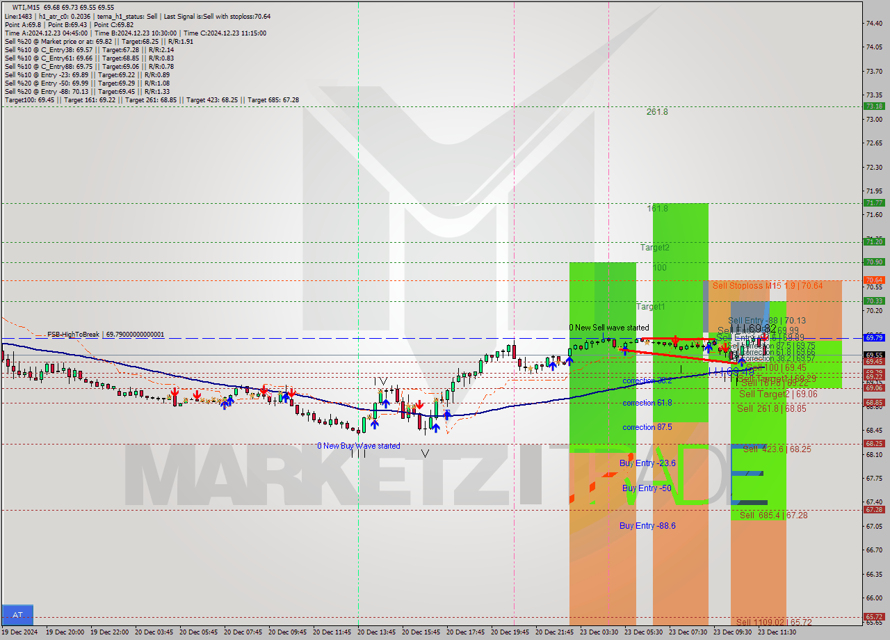
Task: Select the 70.64 stoploss price tag
Action: 874,280
